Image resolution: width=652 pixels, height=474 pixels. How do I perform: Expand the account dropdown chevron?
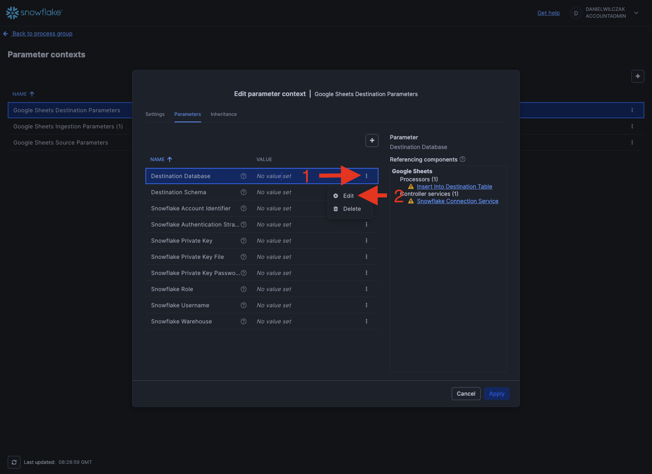click(636, 13)
